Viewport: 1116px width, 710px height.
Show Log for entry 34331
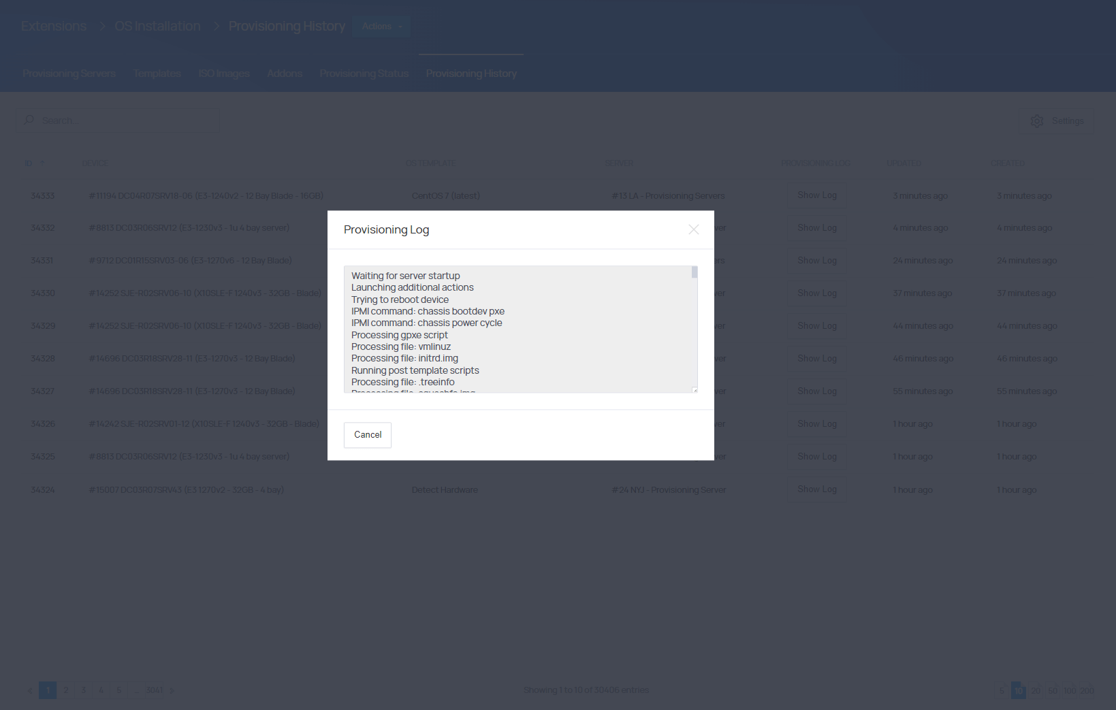click(816, 261)
